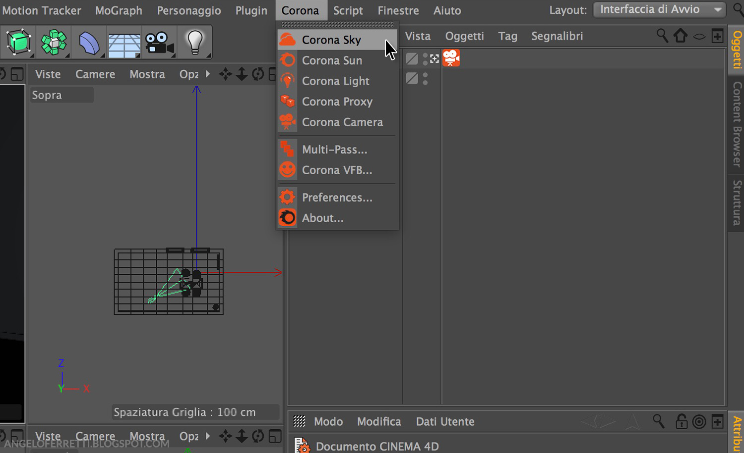
Task: Open the Oggetti menu in the Object Manager
Action: pos(464,36)
